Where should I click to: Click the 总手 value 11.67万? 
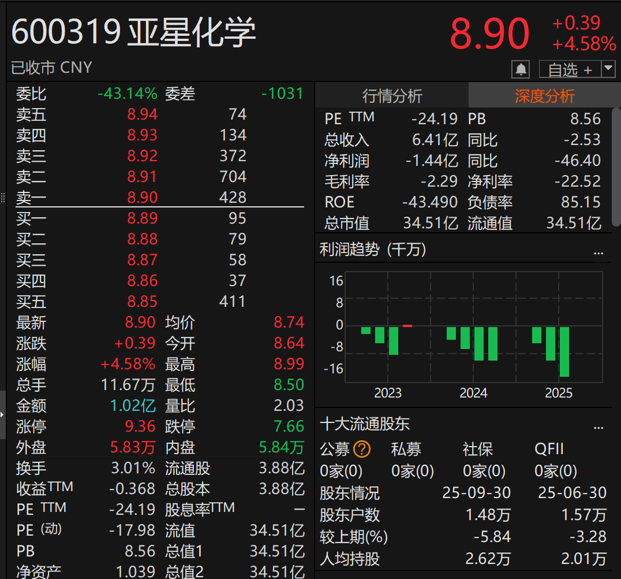click(129, 385)
